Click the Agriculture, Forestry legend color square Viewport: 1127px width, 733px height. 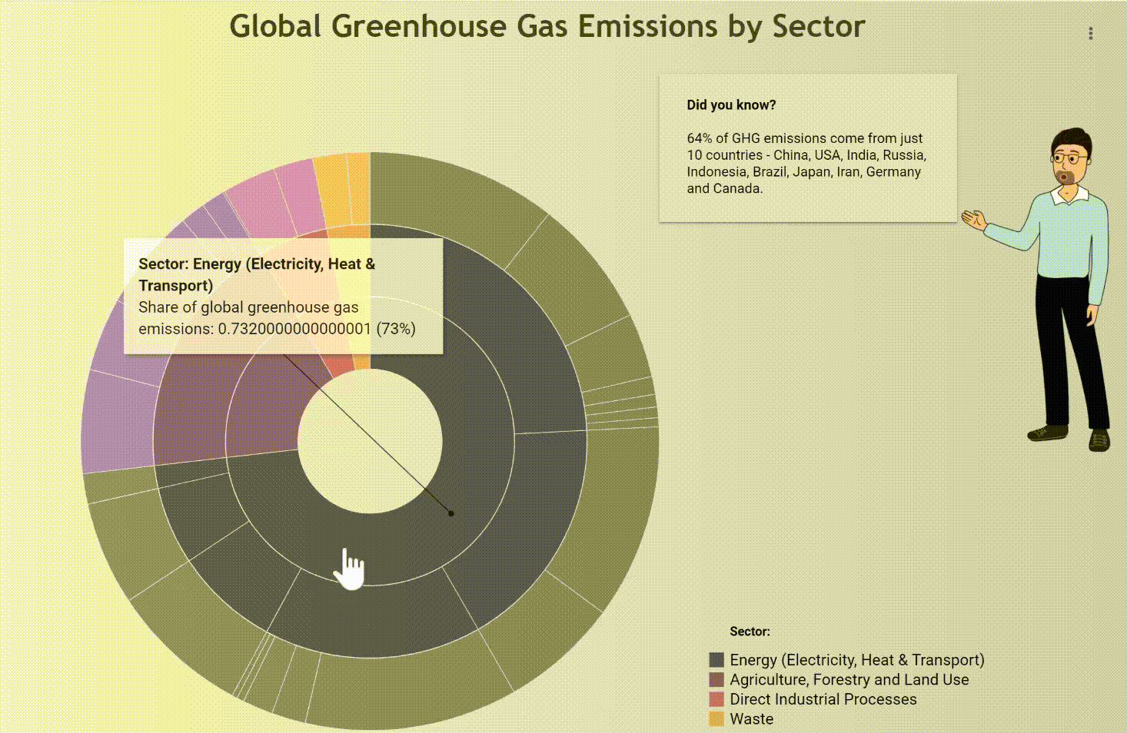coord(716,680)
